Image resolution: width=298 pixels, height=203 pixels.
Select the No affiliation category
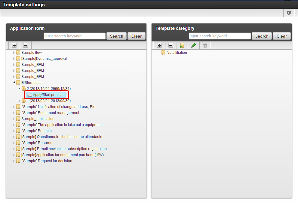point(177,53)
